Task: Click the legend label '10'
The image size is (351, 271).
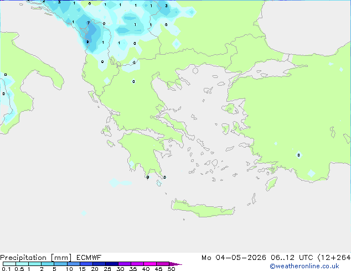Action: pos(69,269)
